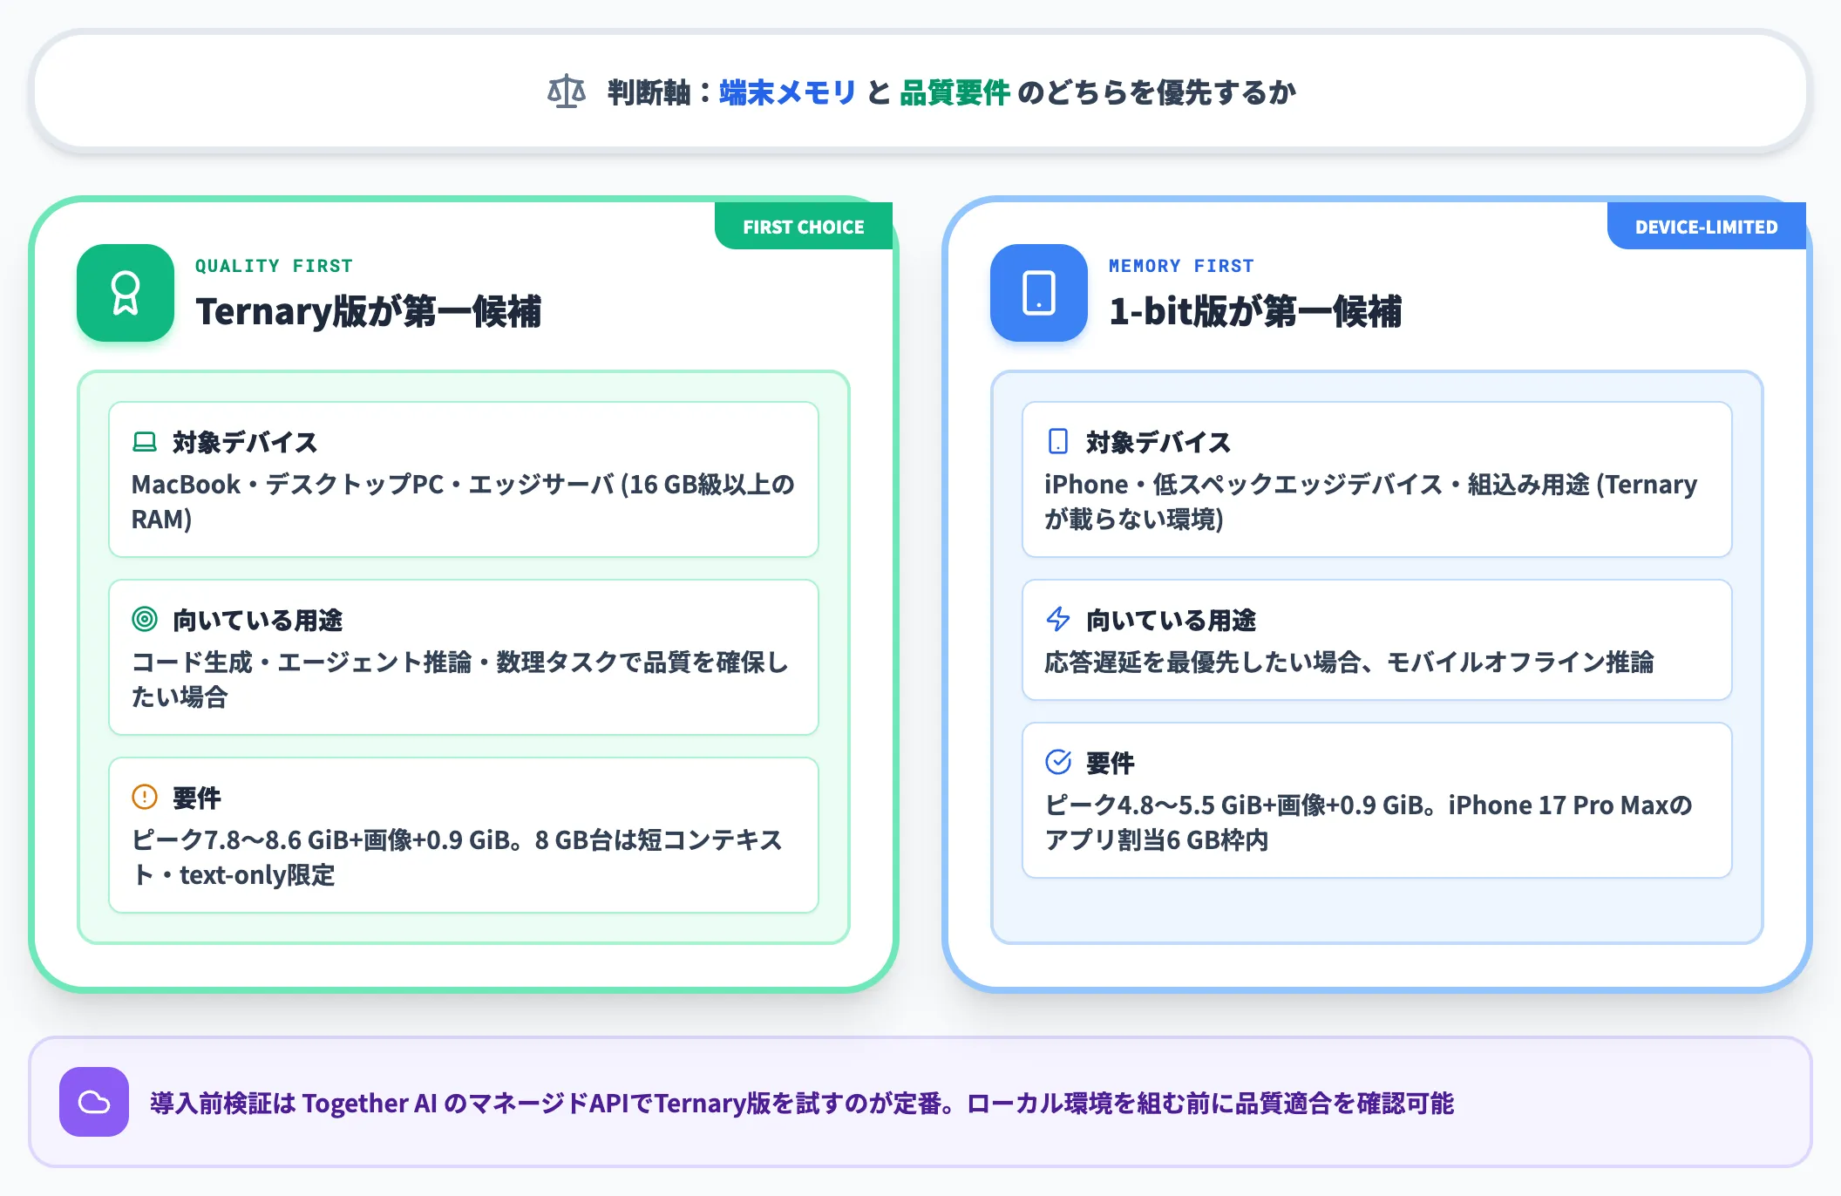Click the orange alert circle icon beside 要件
This screenshot has width=1841, height=1196.
click(x=145, y=797)
